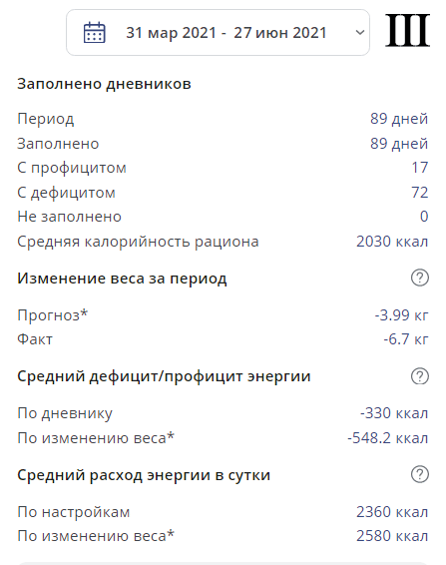Click the С профицитом value 17
The width and height of the screenshot is (446, 565).
pos(420,168)
